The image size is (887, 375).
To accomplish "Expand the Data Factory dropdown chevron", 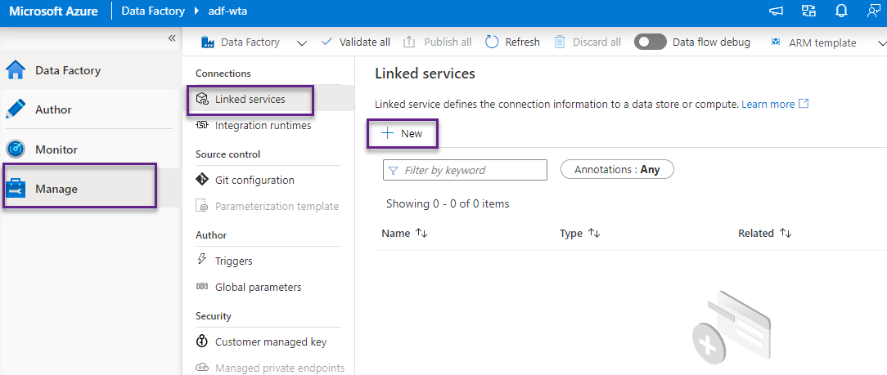I will (301, 42).
